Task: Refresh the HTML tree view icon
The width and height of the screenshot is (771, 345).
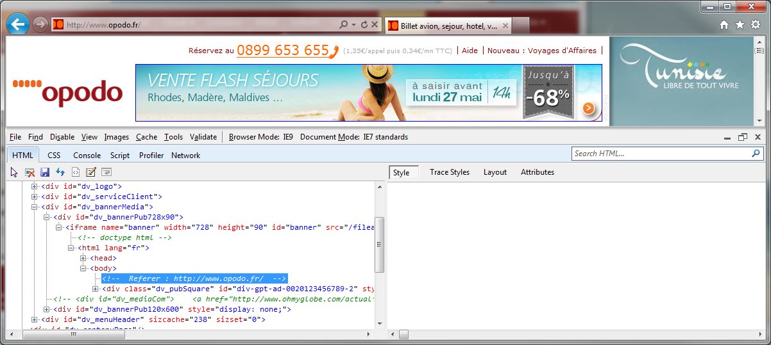Action: (60, 172)
